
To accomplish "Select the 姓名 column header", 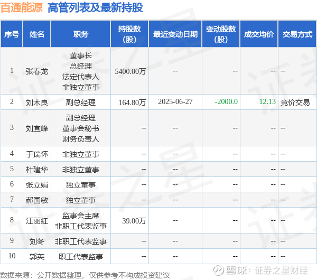I will click(37, 34).
